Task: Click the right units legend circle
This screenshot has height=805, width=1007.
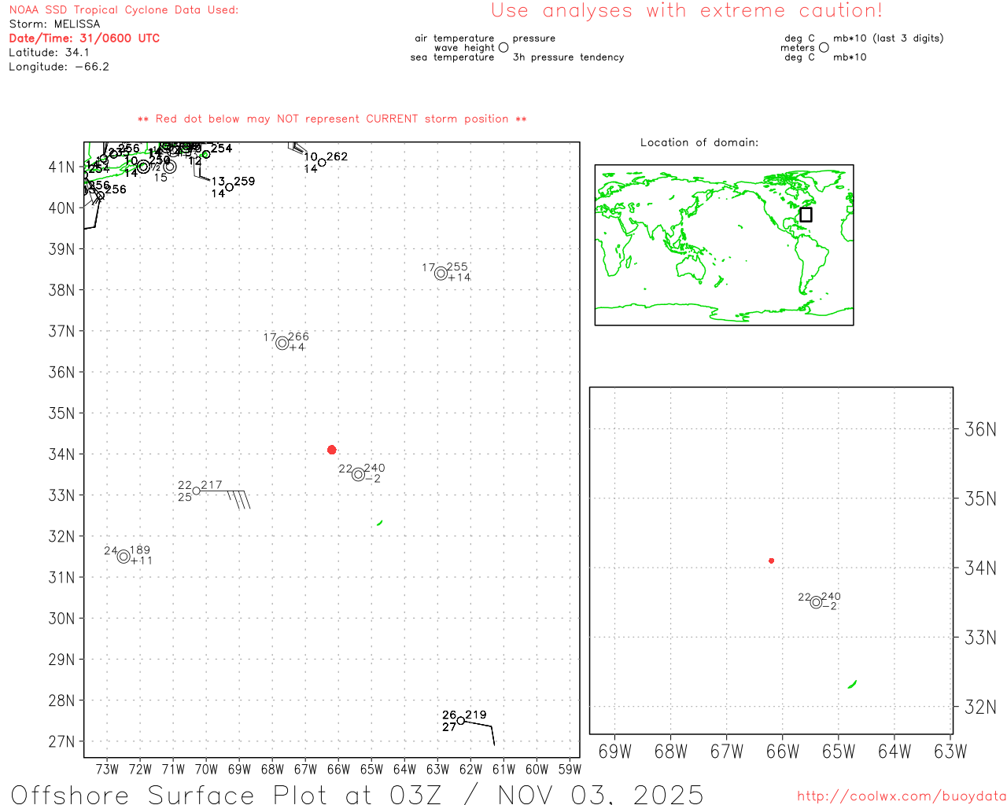Action: point(824,47)
